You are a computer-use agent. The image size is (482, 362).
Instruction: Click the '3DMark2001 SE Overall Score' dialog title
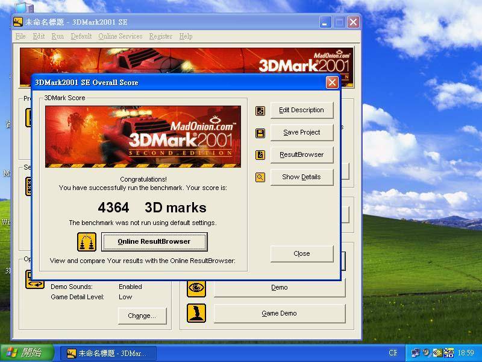coord(87,83)
